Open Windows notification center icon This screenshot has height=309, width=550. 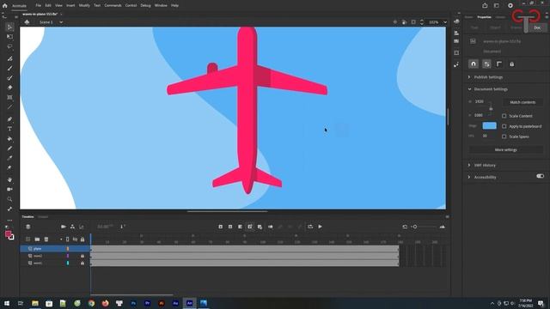541,303
